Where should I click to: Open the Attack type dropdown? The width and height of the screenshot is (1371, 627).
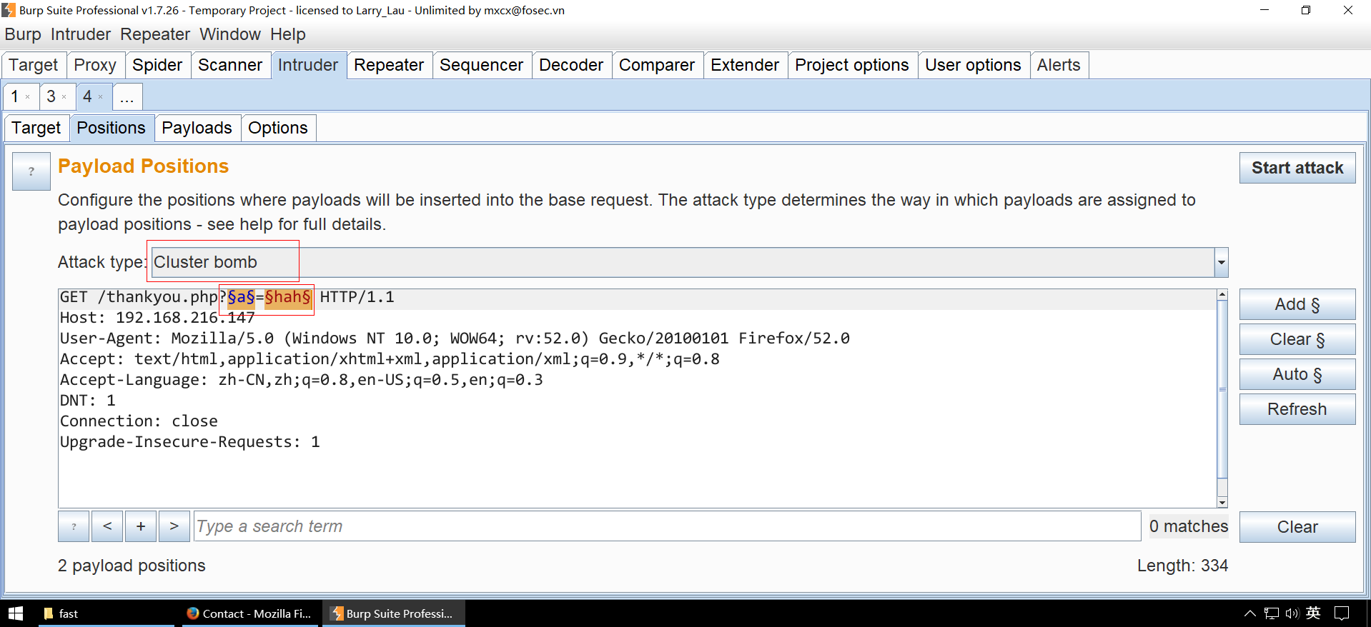pos(690,262)
